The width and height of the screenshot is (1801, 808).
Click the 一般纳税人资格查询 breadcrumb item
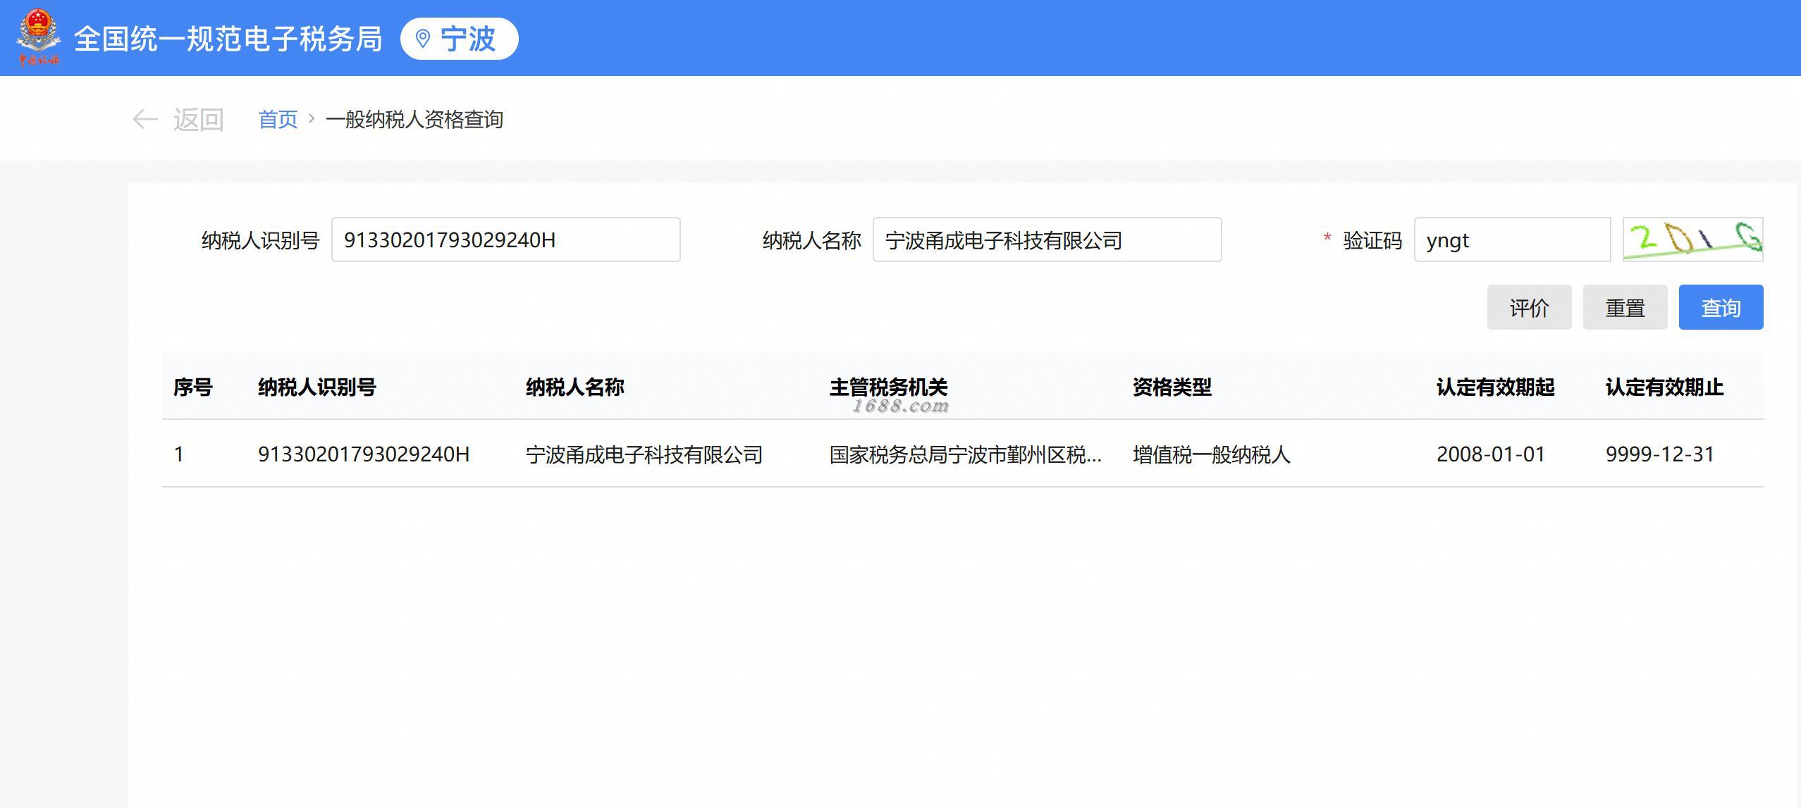(414, 120)
